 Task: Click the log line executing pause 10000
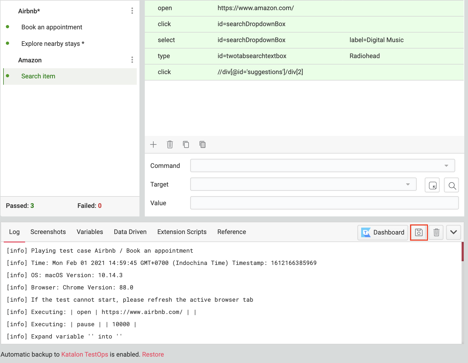72,324
